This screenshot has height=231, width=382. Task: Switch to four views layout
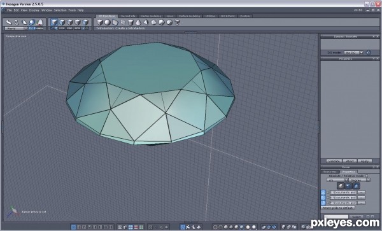pos(79,227)
